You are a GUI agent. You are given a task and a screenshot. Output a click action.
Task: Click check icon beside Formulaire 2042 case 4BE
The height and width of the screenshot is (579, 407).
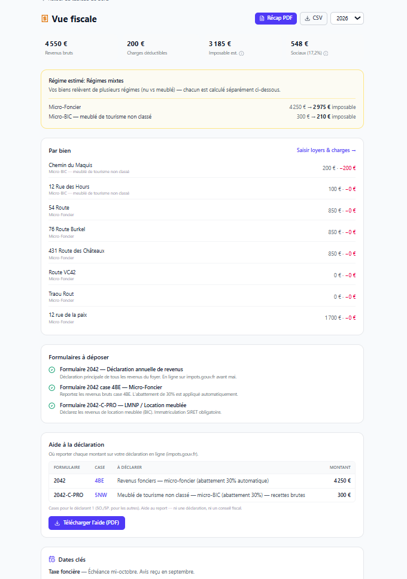52,388
